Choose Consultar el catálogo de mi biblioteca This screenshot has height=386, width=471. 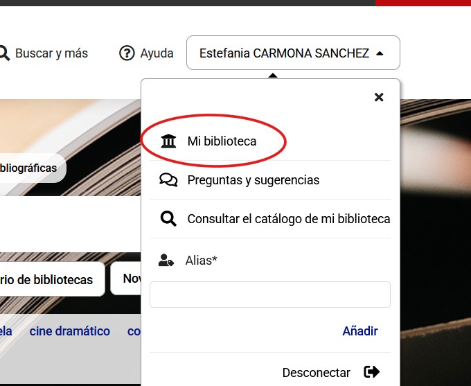coord(288,219)
